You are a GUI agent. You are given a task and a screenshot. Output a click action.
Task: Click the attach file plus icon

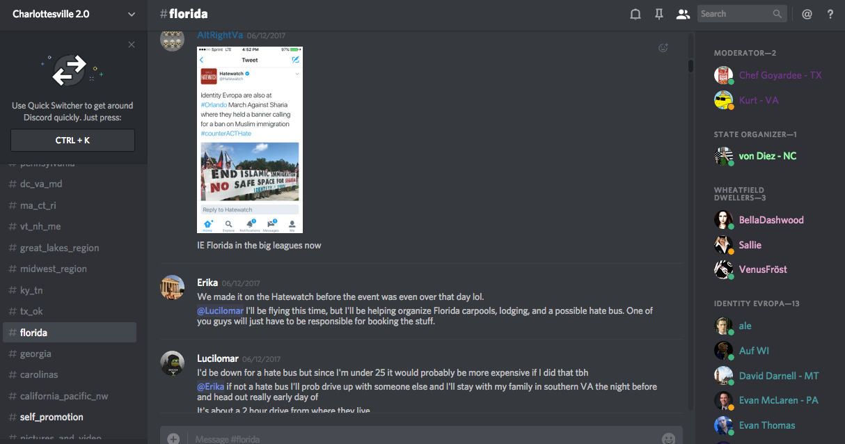(173, 438)
